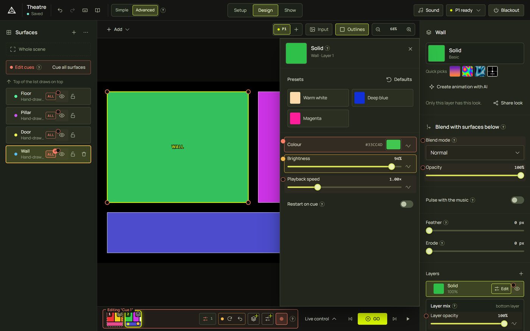This screenshot has height=331, width=530.
Task: Click the app triangle logo
Action: tap(12, 10)
